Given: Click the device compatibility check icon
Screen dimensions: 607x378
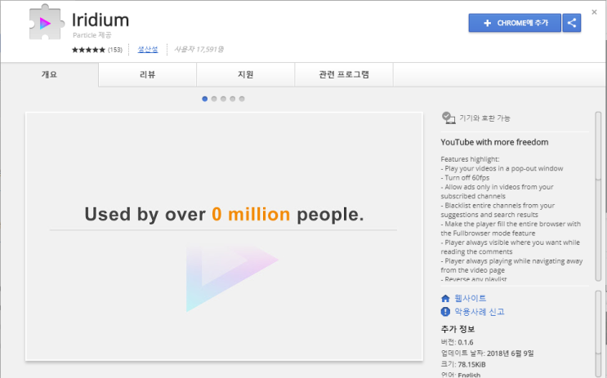Looking at the screenshot, I should [x=449, y=118].
